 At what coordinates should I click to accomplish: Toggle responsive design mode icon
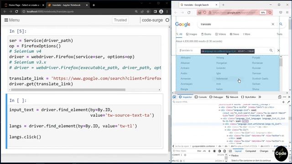[280, 97]
